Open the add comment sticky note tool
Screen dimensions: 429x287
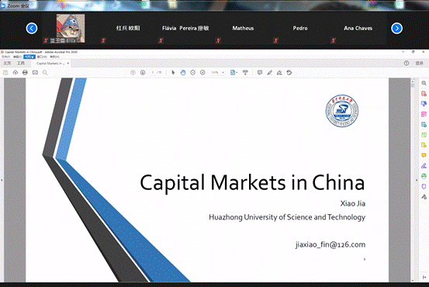point(260,72)
